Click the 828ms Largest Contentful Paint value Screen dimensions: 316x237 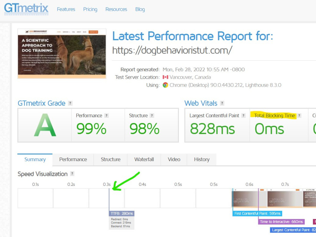click(x=212, y=129)
